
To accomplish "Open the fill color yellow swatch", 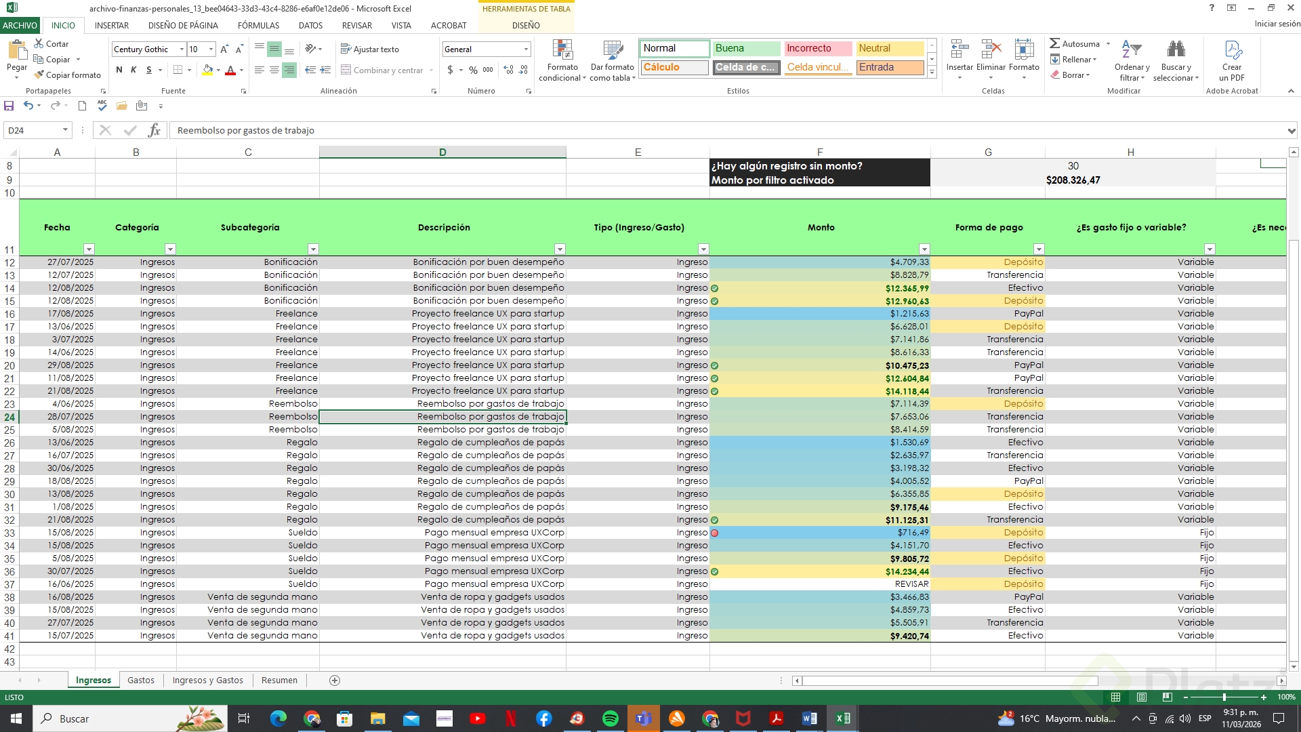I will click(208, 70).
